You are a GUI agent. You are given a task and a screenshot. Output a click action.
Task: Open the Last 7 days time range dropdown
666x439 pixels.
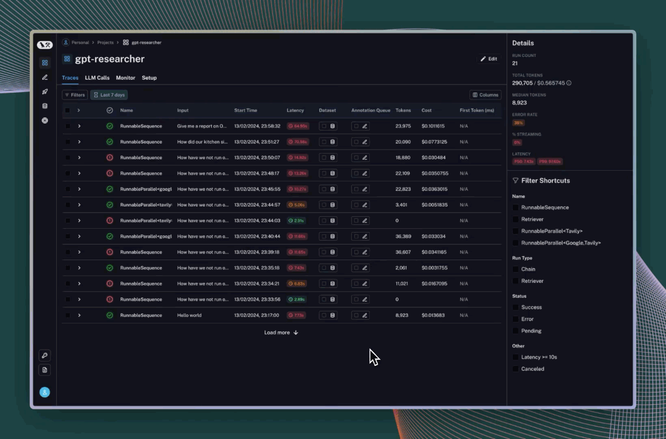click(109, 95)
